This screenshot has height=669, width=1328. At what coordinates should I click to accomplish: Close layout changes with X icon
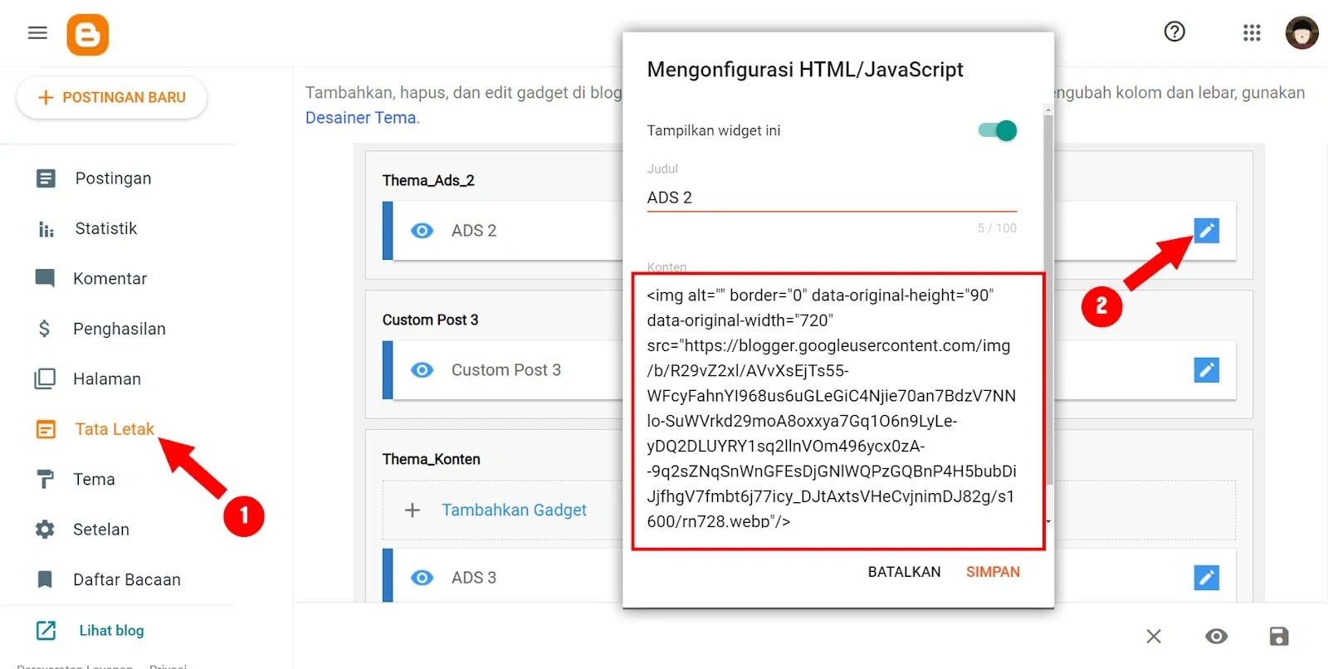pyautogui.click(x=1154, y=637)
